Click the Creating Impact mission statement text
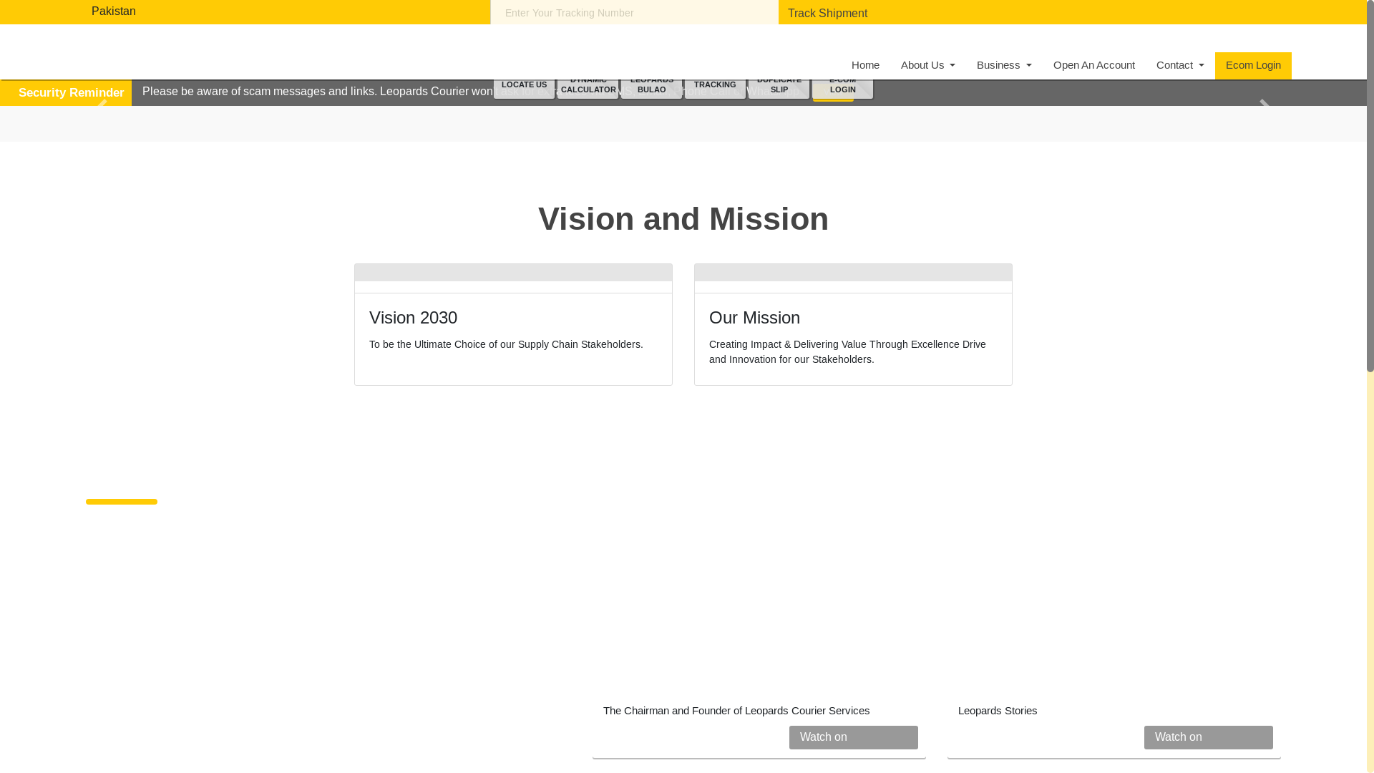Image resolution: width=1374 pixels, height=773 pixels. tap(847, 351)
